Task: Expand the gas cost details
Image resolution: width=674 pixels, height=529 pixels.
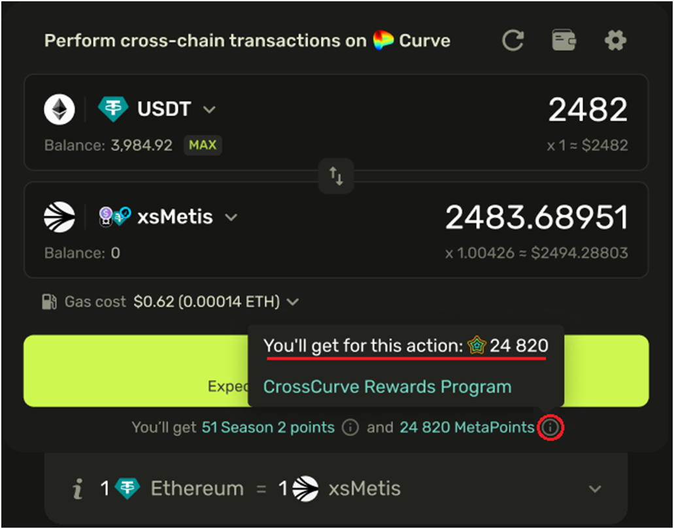Action: pos(293,302)
